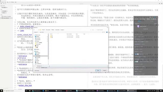This screenshot has width=163, height=92.
Task: Select This PC in navigation pane
Action: pos(37,51)
